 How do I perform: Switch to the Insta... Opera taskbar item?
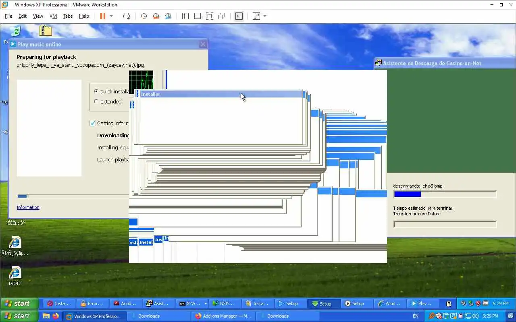(x=60, y=303)
